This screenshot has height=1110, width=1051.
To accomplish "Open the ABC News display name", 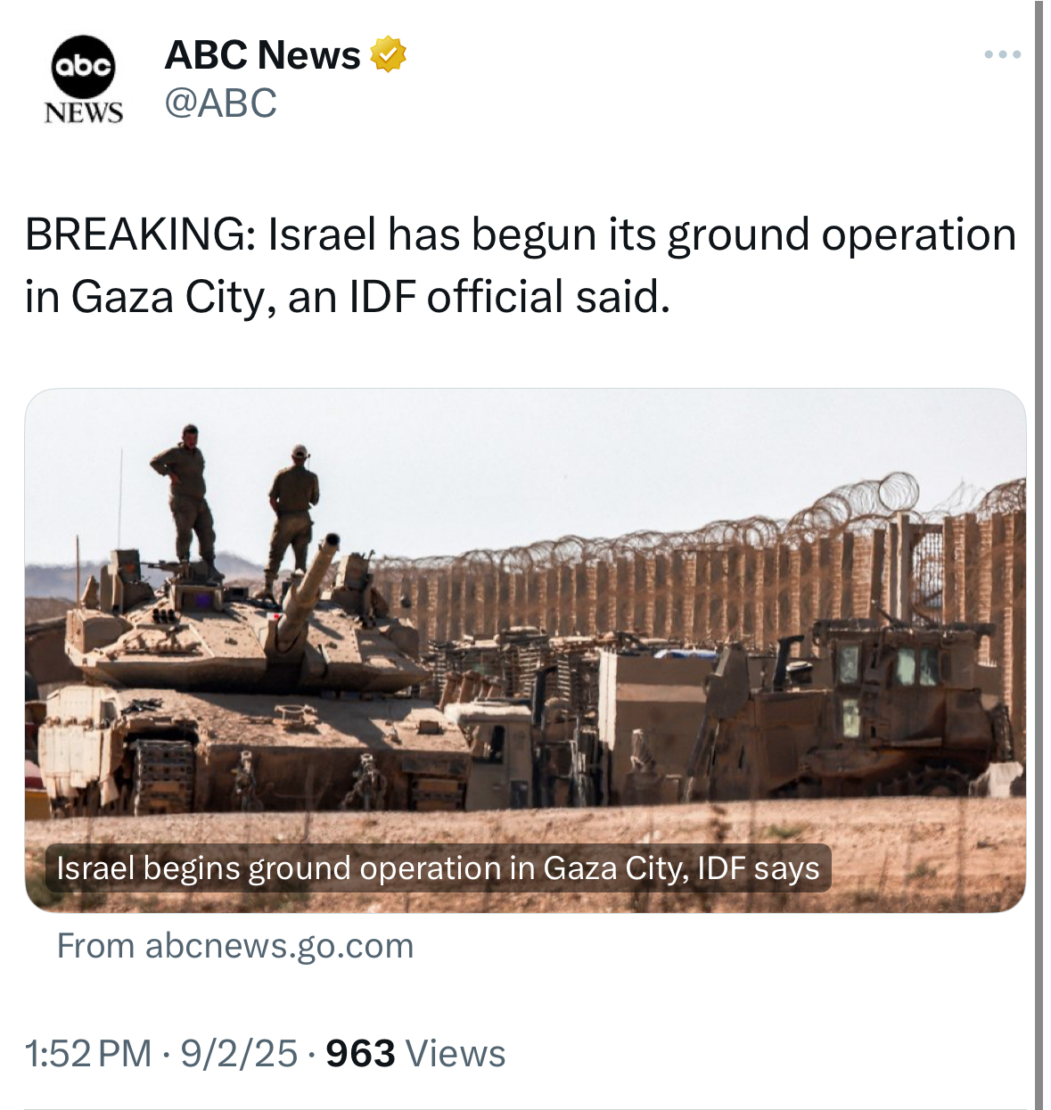I will tap(263, 55).
